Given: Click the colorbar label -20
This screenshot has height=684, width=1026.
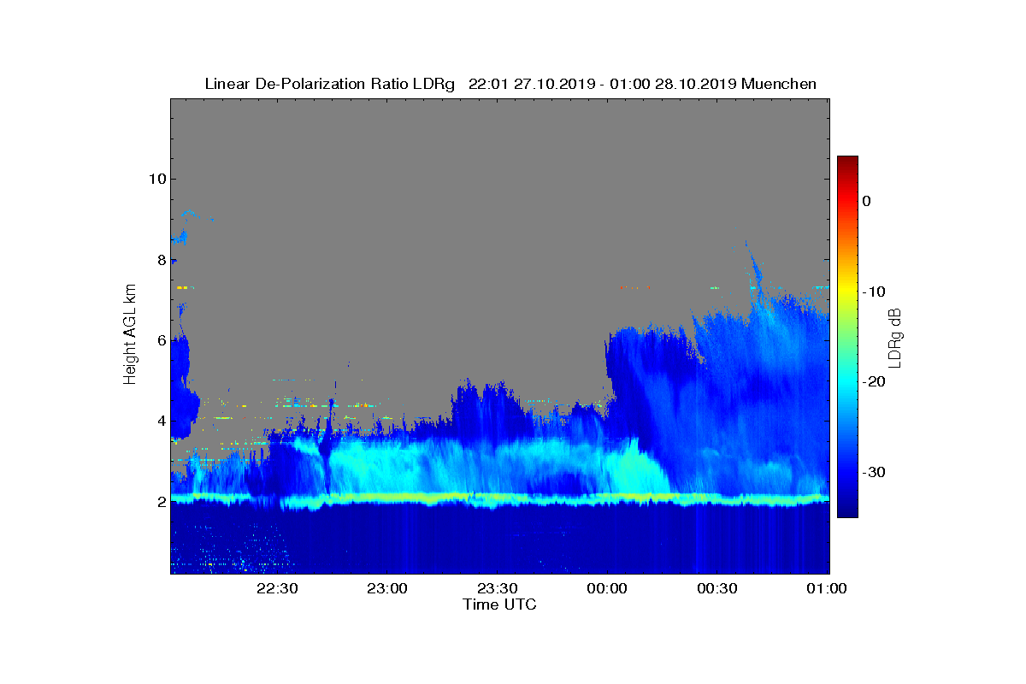Looking at the screenshot, I should 872,382.
